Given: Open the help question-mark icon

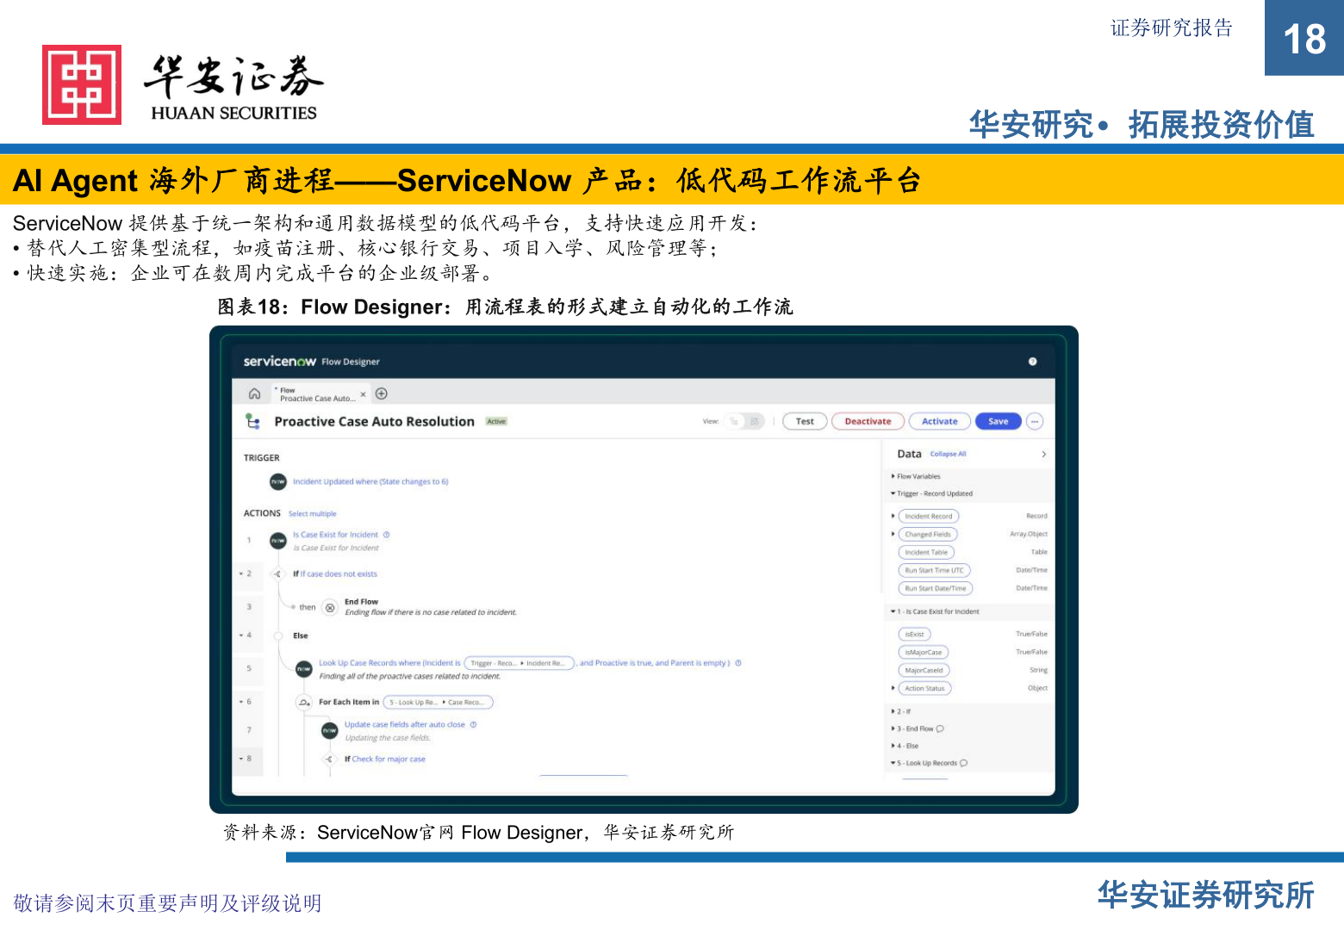Looking at the screenshot, I should [1032, 362].
